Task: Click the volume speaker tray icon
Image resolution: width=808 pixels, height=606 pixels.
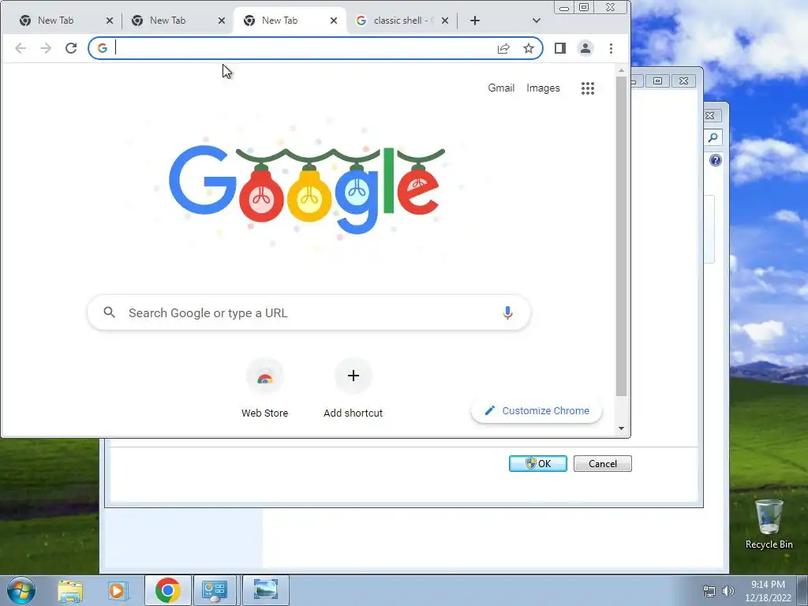Action: click(x=728, y=591)
